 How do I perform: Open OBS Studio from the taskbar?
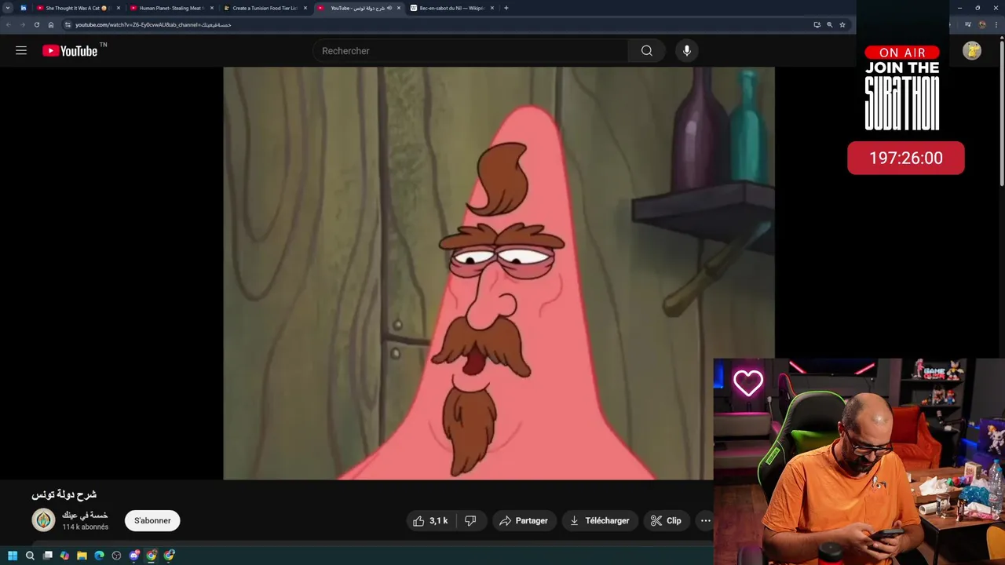coord(116,556)
